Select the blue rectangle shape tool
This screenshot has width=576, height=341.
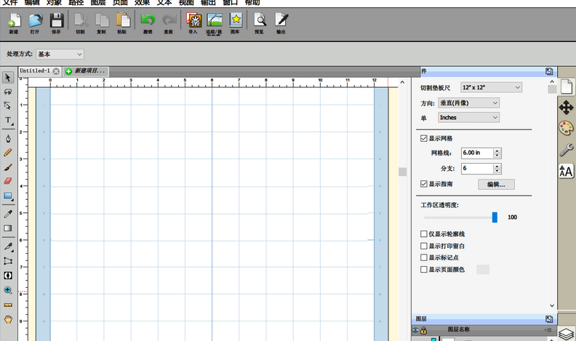pyautogui.click(x=8, y=196)
